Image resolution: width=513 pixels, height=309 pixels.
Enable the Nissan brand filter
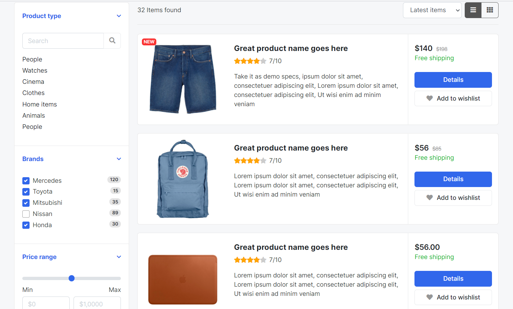[x=26, y=214]
